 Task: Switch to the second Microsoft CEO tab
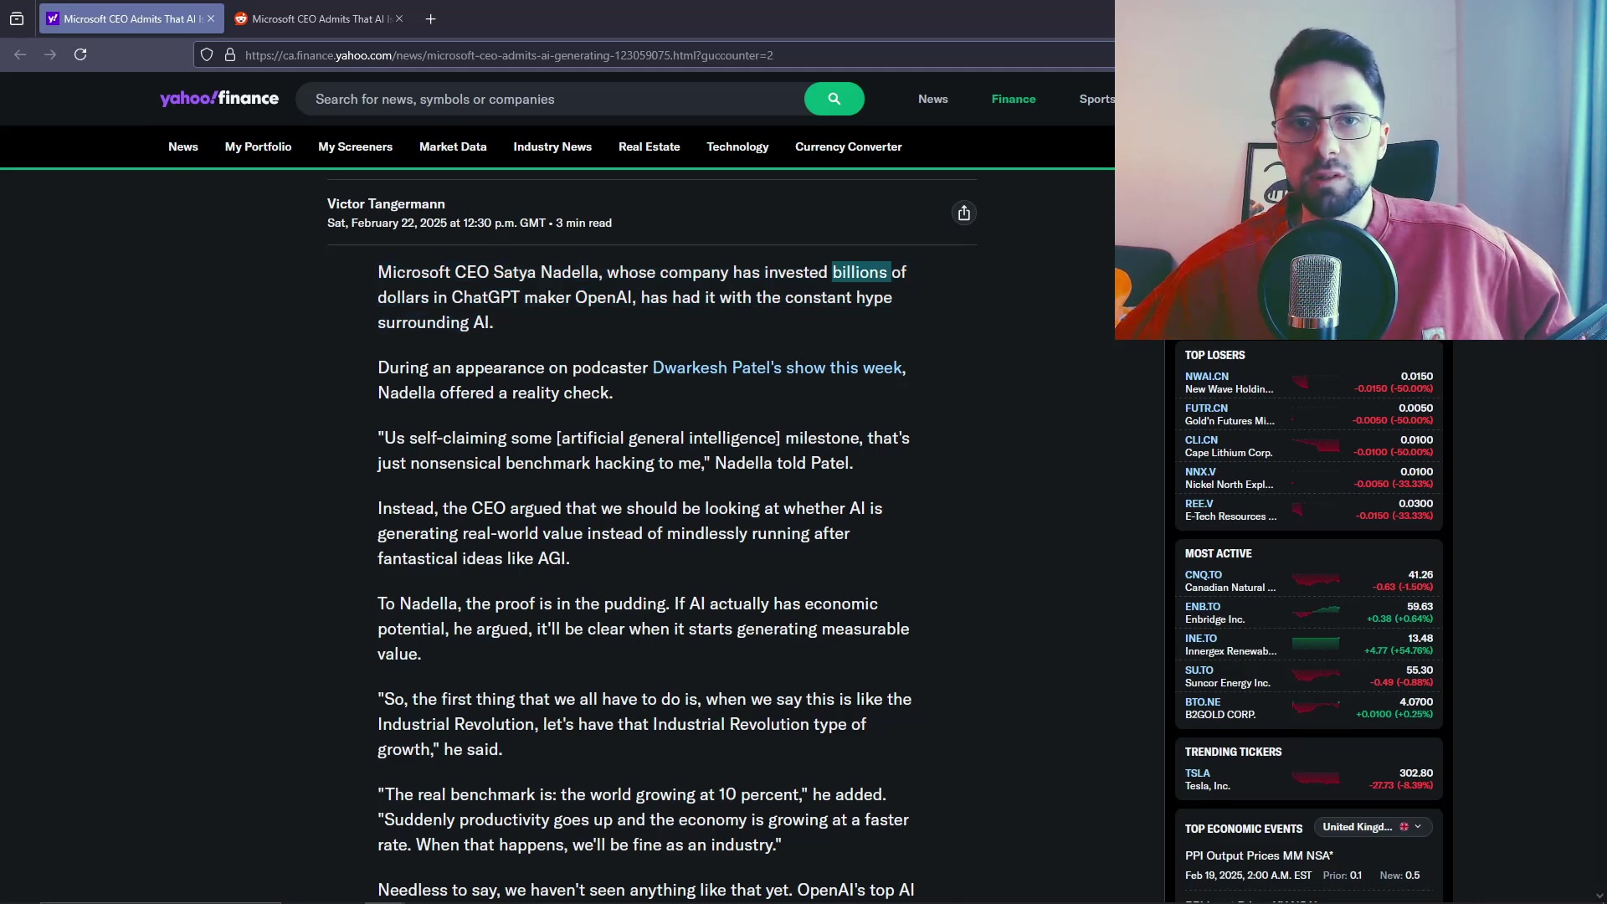[x=318, y=18]
